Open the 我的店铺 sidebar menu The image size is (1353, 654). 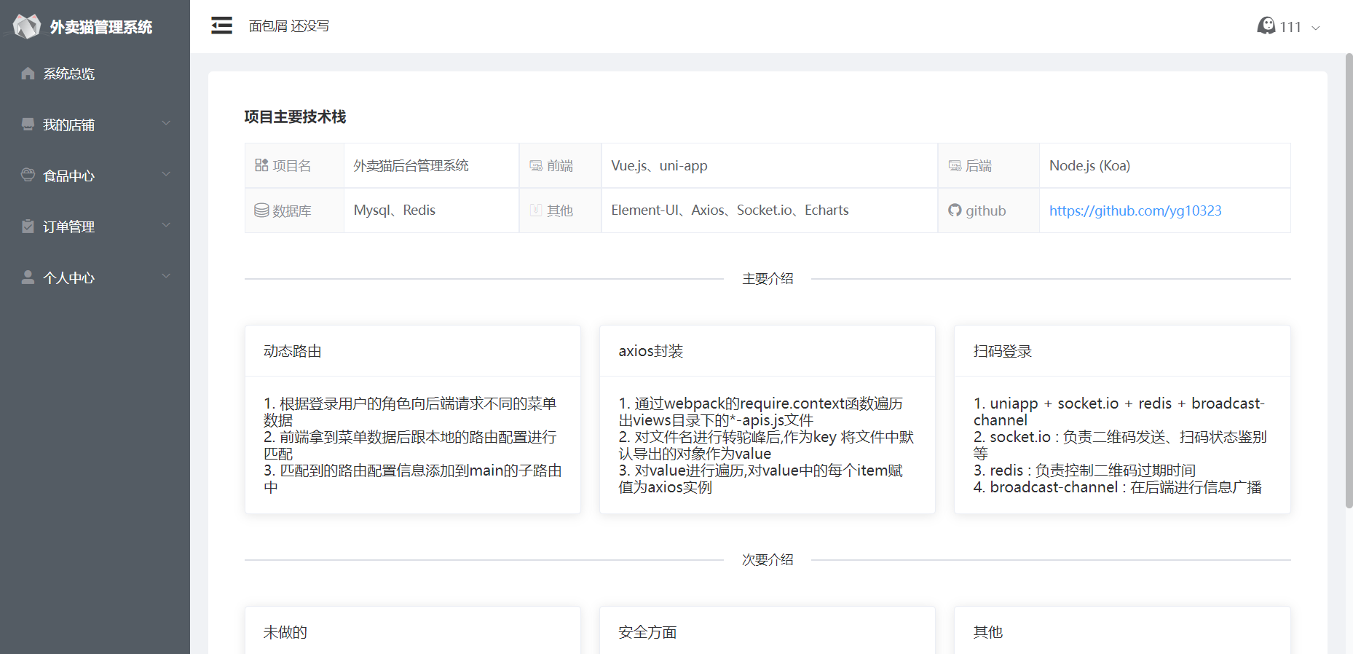click(95, 125)
